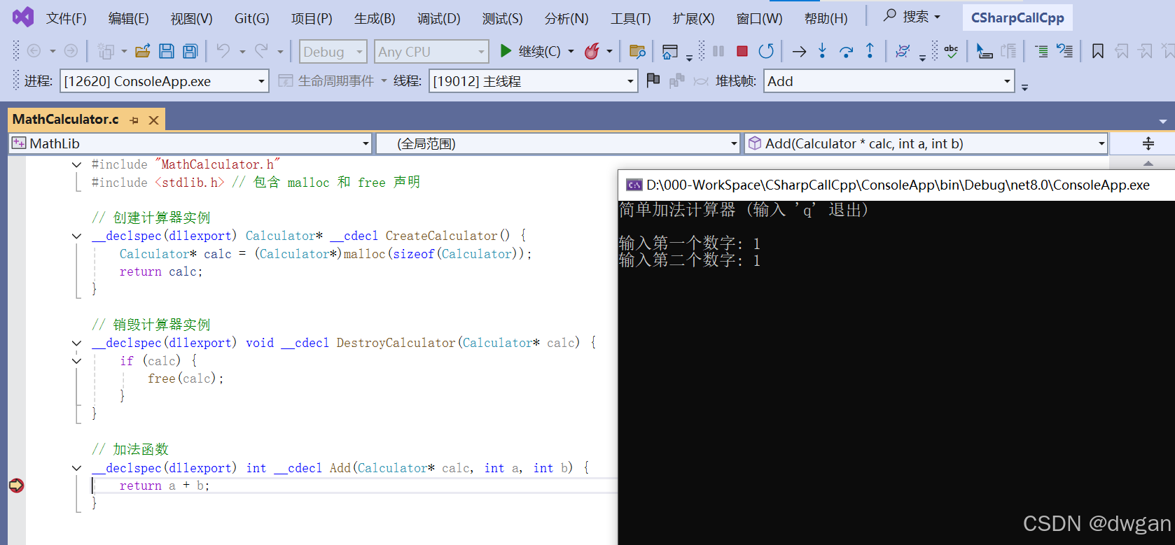
Task: Close the MathCalculator.c tab
Action: pyautogui.click(x=153, y=120)
